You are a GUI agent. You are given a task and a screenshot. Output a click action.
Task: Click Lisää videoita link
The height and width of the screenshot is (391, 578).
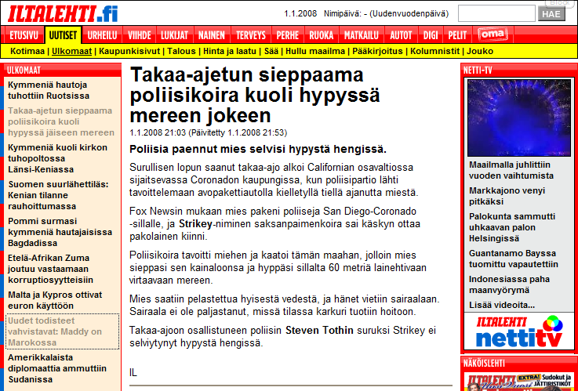502,306
